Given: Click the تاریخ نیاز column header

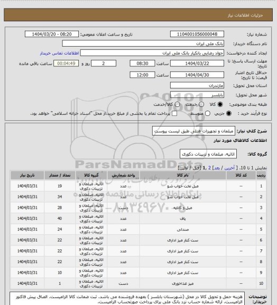Looking at the screenshot, I should pos(27,175).
